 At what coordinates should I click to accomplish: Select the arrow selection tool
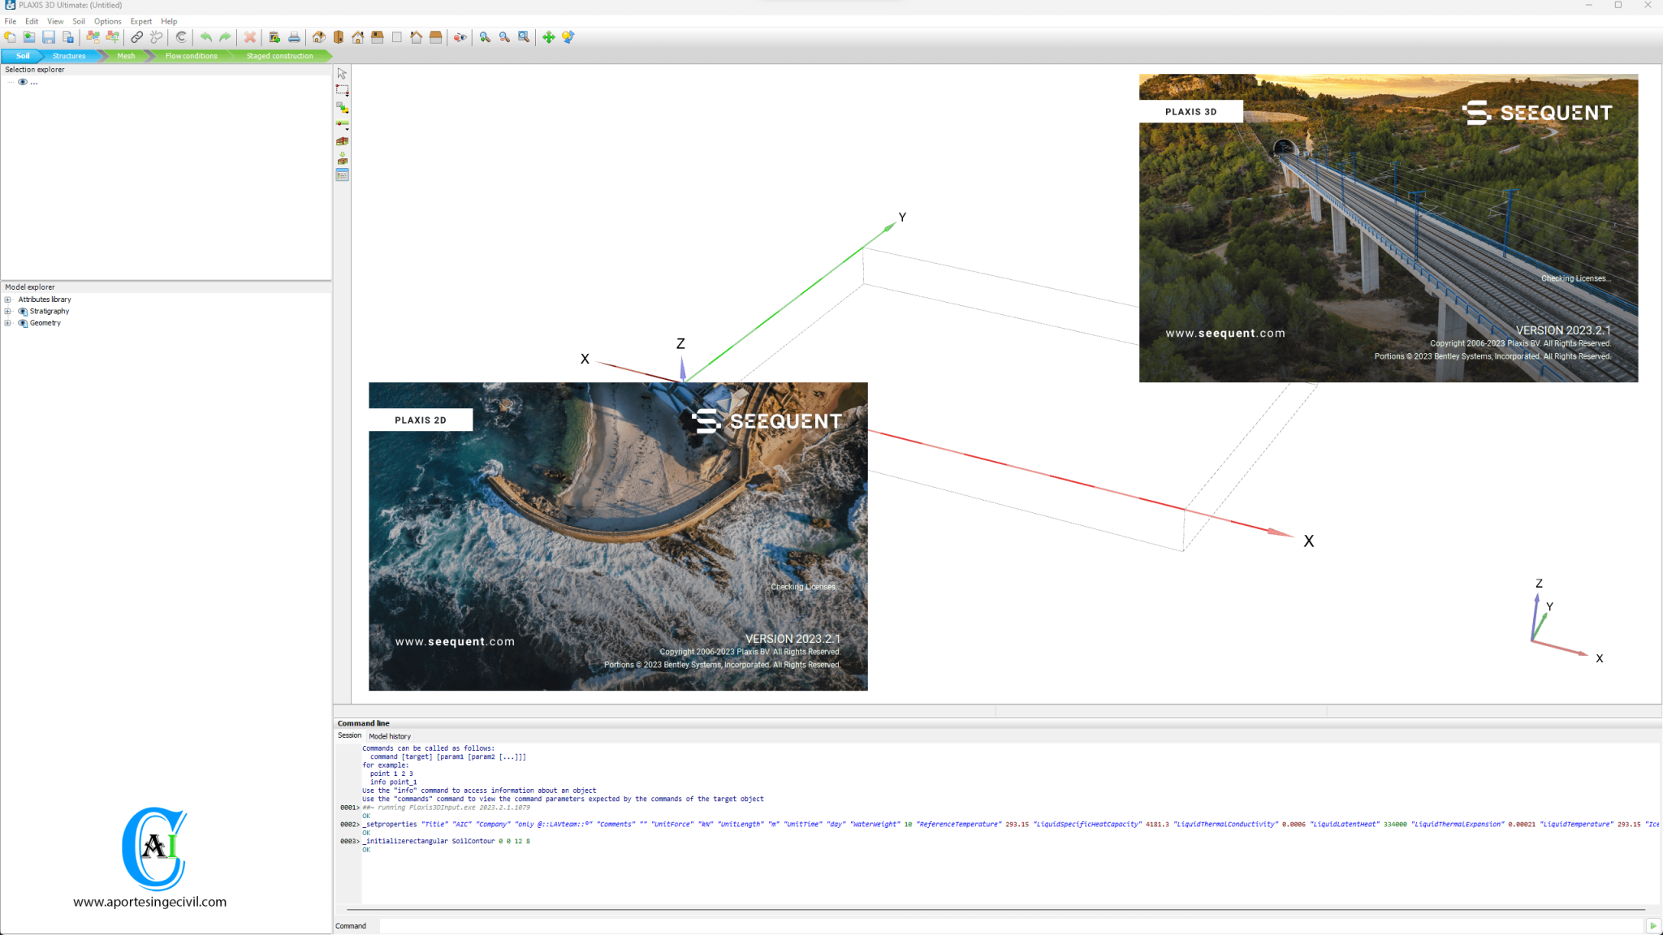(342, 74)
